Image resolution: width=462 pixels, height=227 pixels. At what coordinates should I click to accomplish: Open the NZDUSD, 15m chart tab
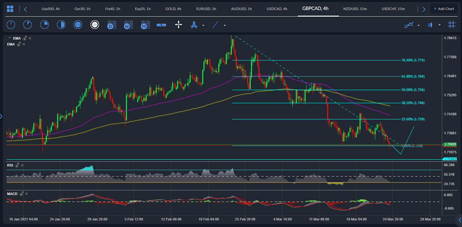355,9
